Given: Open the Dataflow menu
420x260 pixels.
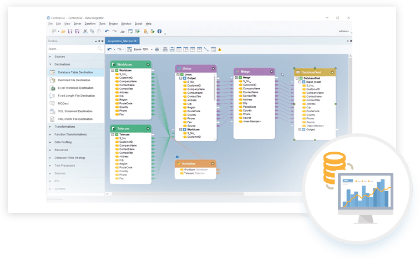Looking at the screenshot, I should (x=90, y=24).
